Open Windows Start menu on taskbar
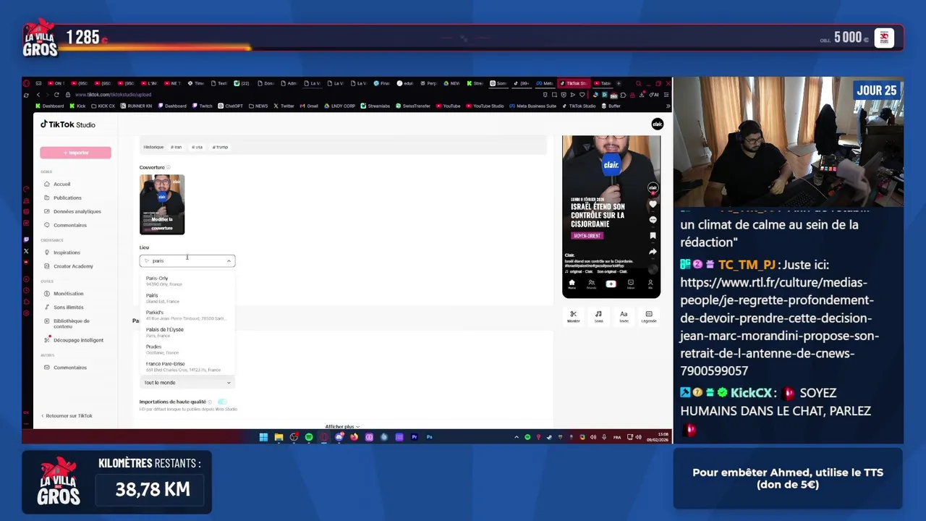Image resolution: width=926 pixels, height=521 pixels. (263, 437)
